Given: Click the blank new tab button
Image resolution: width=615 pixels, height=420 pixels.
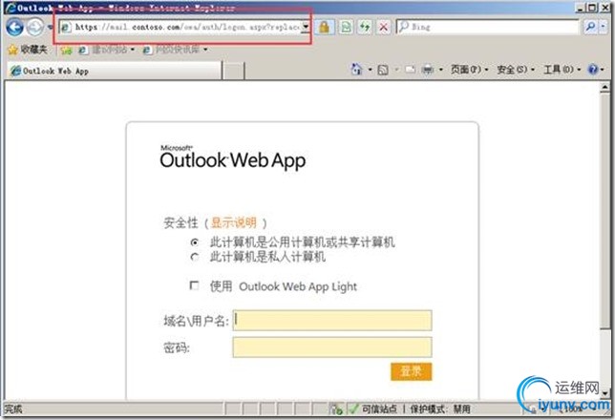Looking at the screenshot, I should point(233,71).
